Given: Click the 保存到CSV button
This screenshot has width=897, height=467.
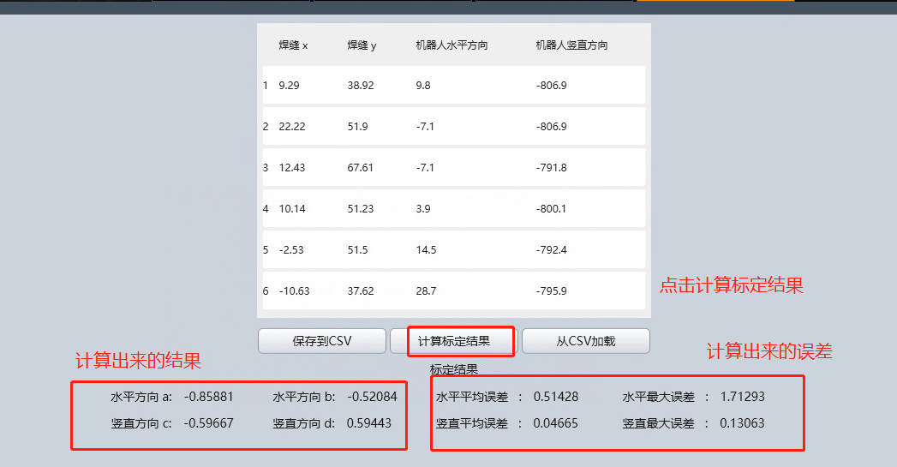Looking at the screenshot, I should click(321, 341).
